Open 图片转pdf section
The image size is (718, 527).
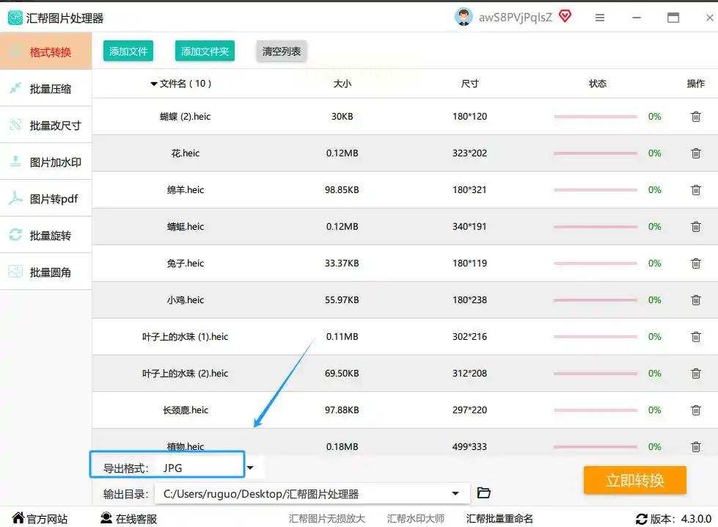pyautogui.click(x=45, y=198)
